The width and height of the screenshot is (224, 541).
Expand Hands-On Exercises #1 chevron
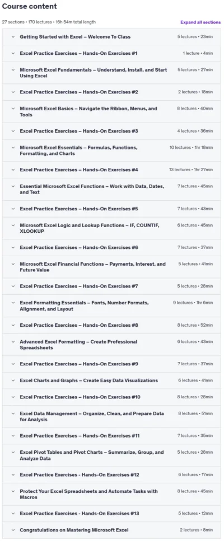tap(13, 53)
